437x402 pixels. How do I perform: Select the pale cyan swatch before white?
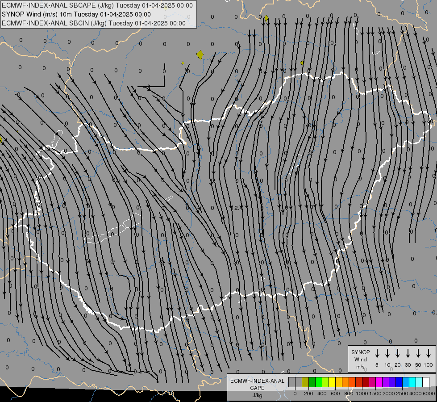(x=419, y=382)
